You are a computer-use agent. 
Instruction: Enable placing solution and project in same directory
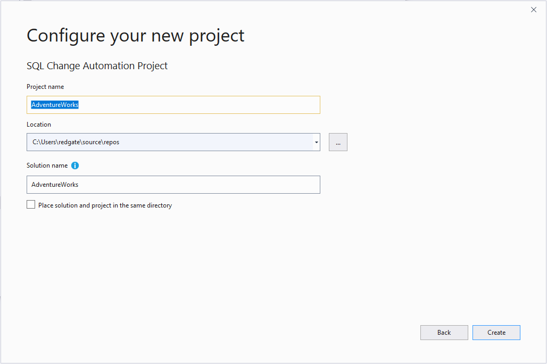pyautogui.click(x=31, y=205)
